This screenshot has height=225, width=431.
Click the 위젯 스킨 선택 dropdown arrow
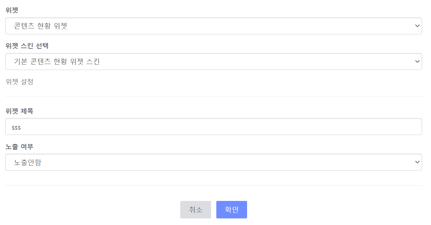coord(416,61)
